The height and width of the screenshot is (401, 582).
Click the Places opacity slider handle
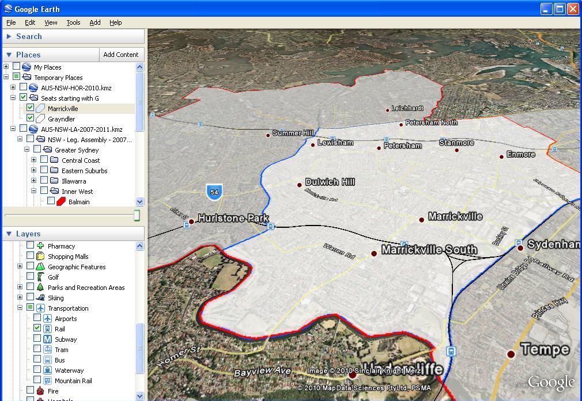pos(137,215)
